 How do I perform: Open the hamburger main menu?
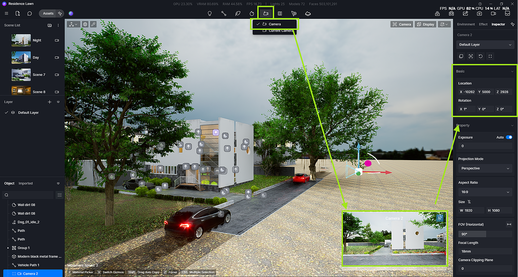[x=7, y=13]
